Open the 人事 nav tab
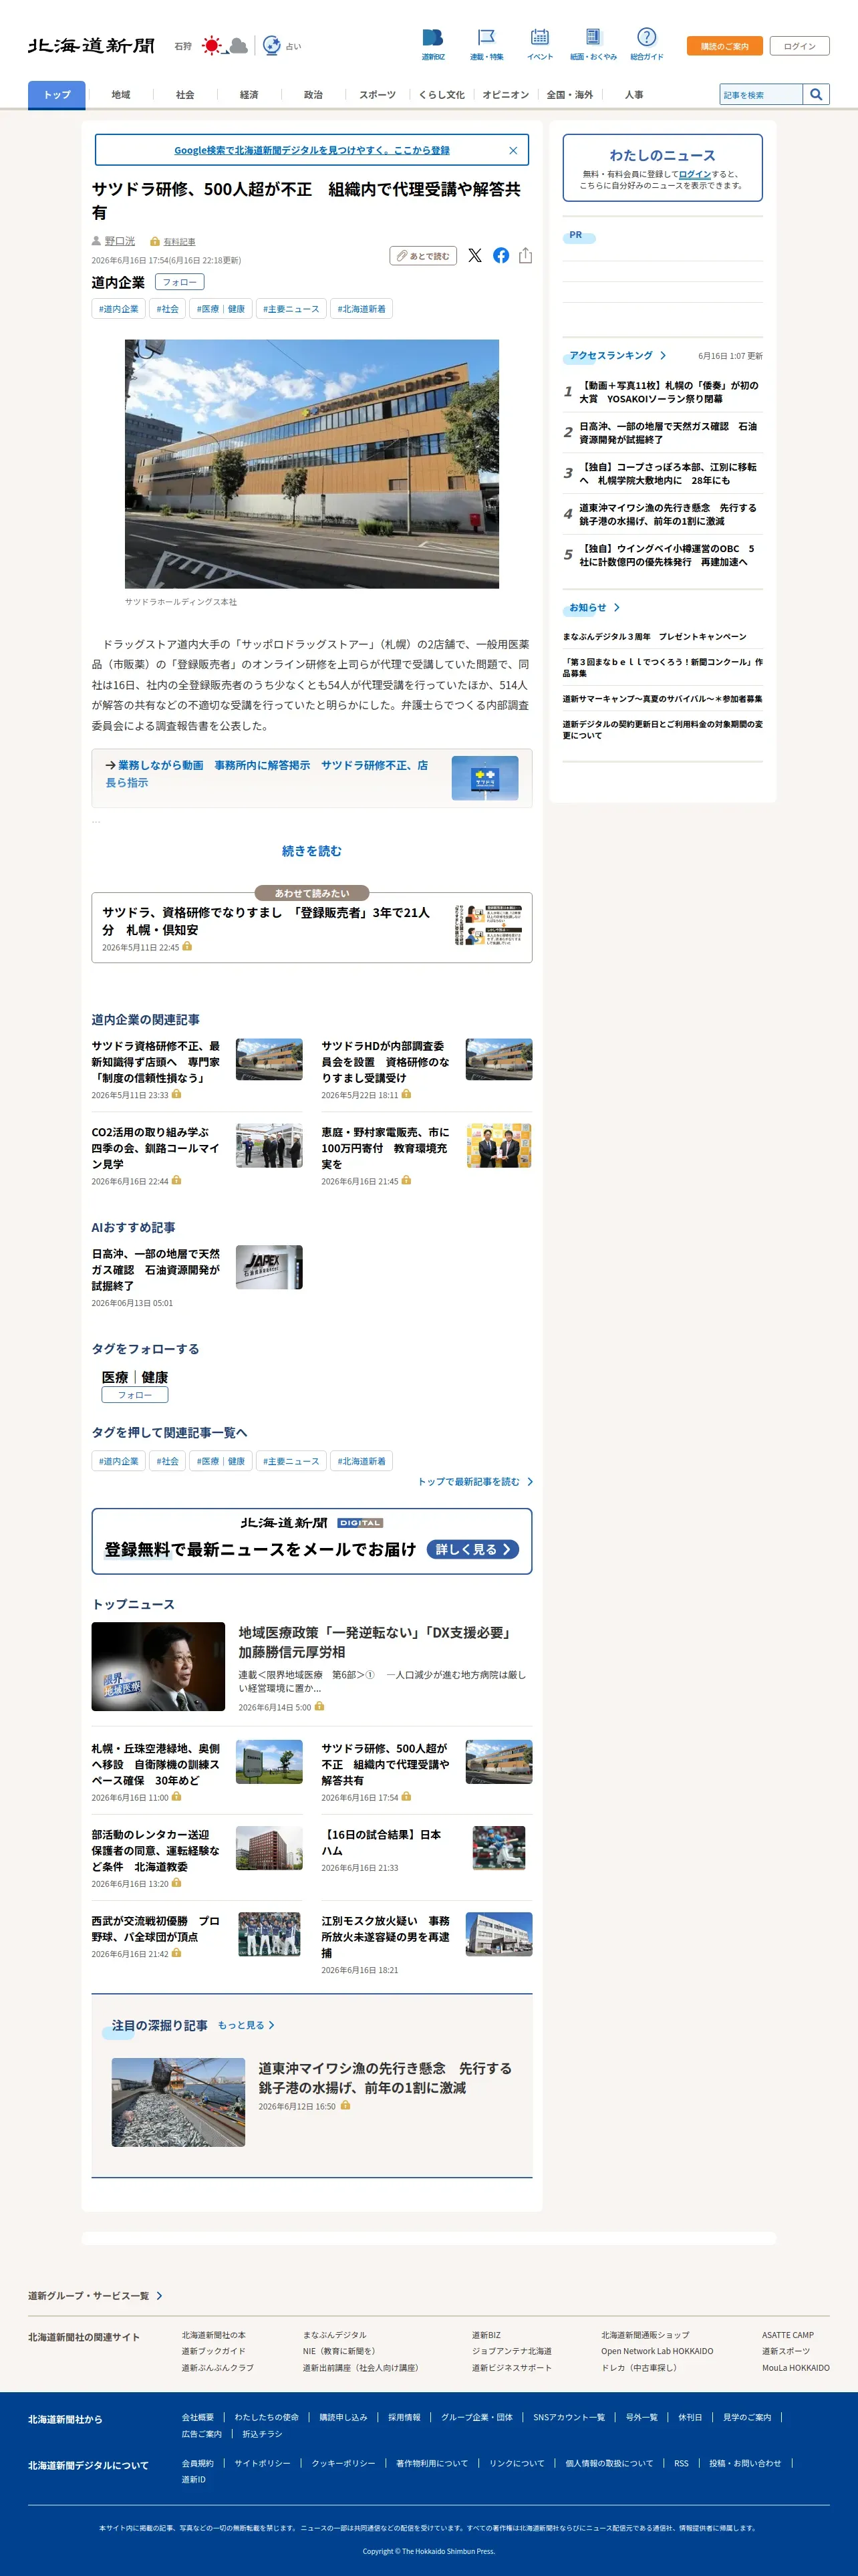 click(x=634, y=94)
